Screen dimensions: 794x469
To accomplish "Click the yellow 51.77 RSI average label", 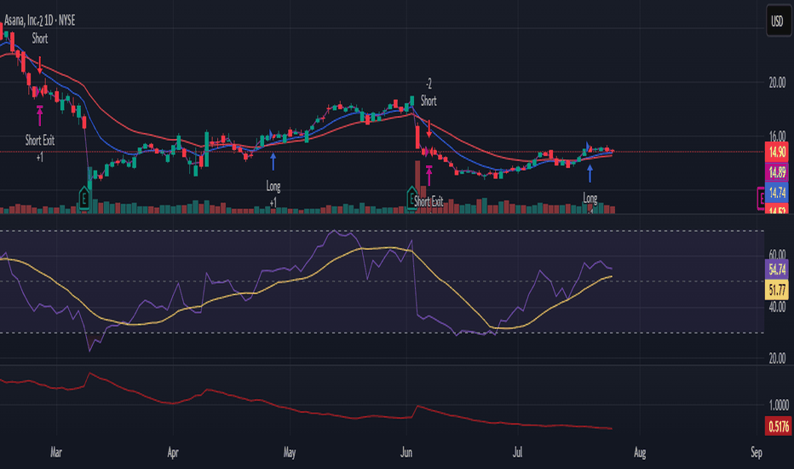I will [777, 290].
